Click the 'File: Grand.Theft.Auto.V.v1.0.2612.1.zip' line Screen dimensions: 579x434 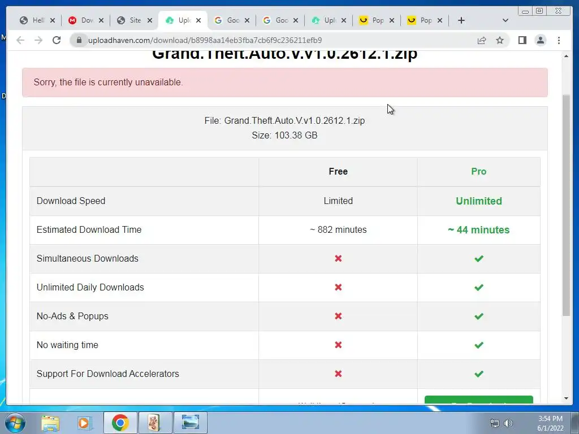click(x=285, y=121)
